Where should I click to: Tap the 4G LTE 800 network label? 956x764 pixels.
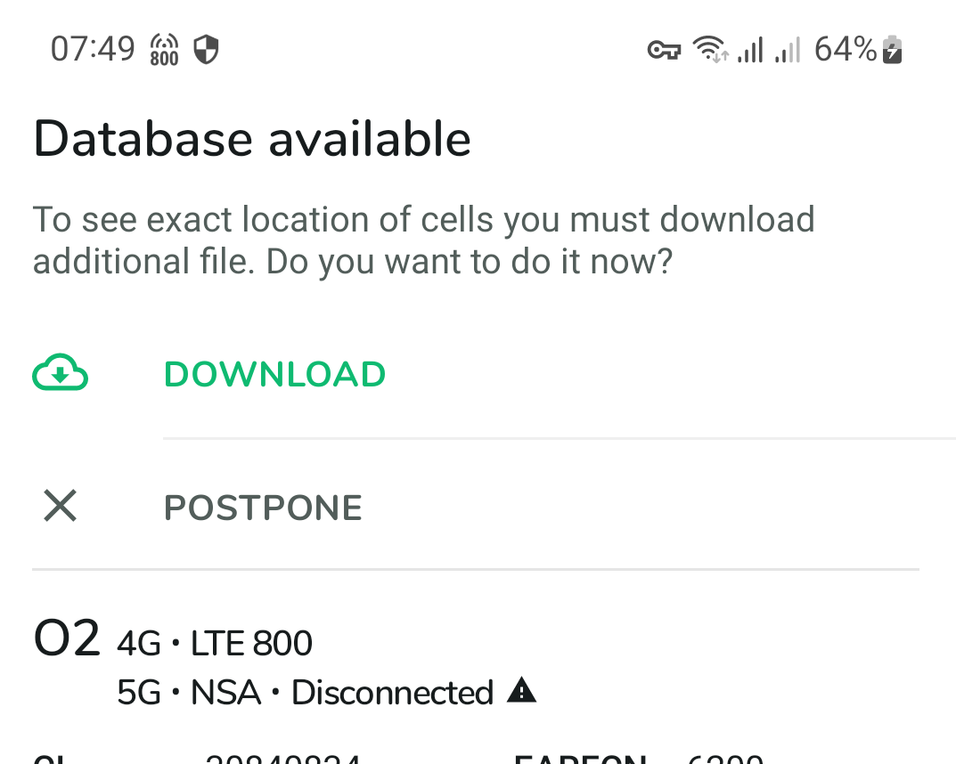pos(215,643)
